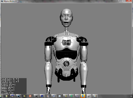The height and width of the screenshot is (98, 133).
Task: Click the Monkey Engine 3.0 title bar text
Action: [10, 1]
